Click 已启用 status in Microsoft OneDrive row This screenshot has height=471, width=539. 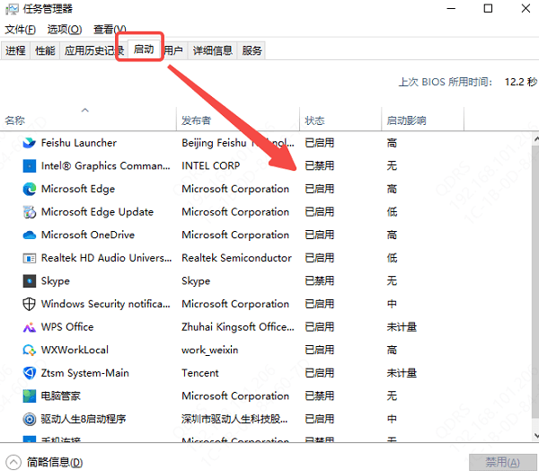coord(319,235)
